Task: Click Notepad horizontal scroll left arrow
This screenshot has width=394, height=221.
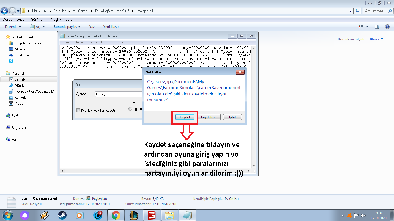Action: click(x=62, y=171)
